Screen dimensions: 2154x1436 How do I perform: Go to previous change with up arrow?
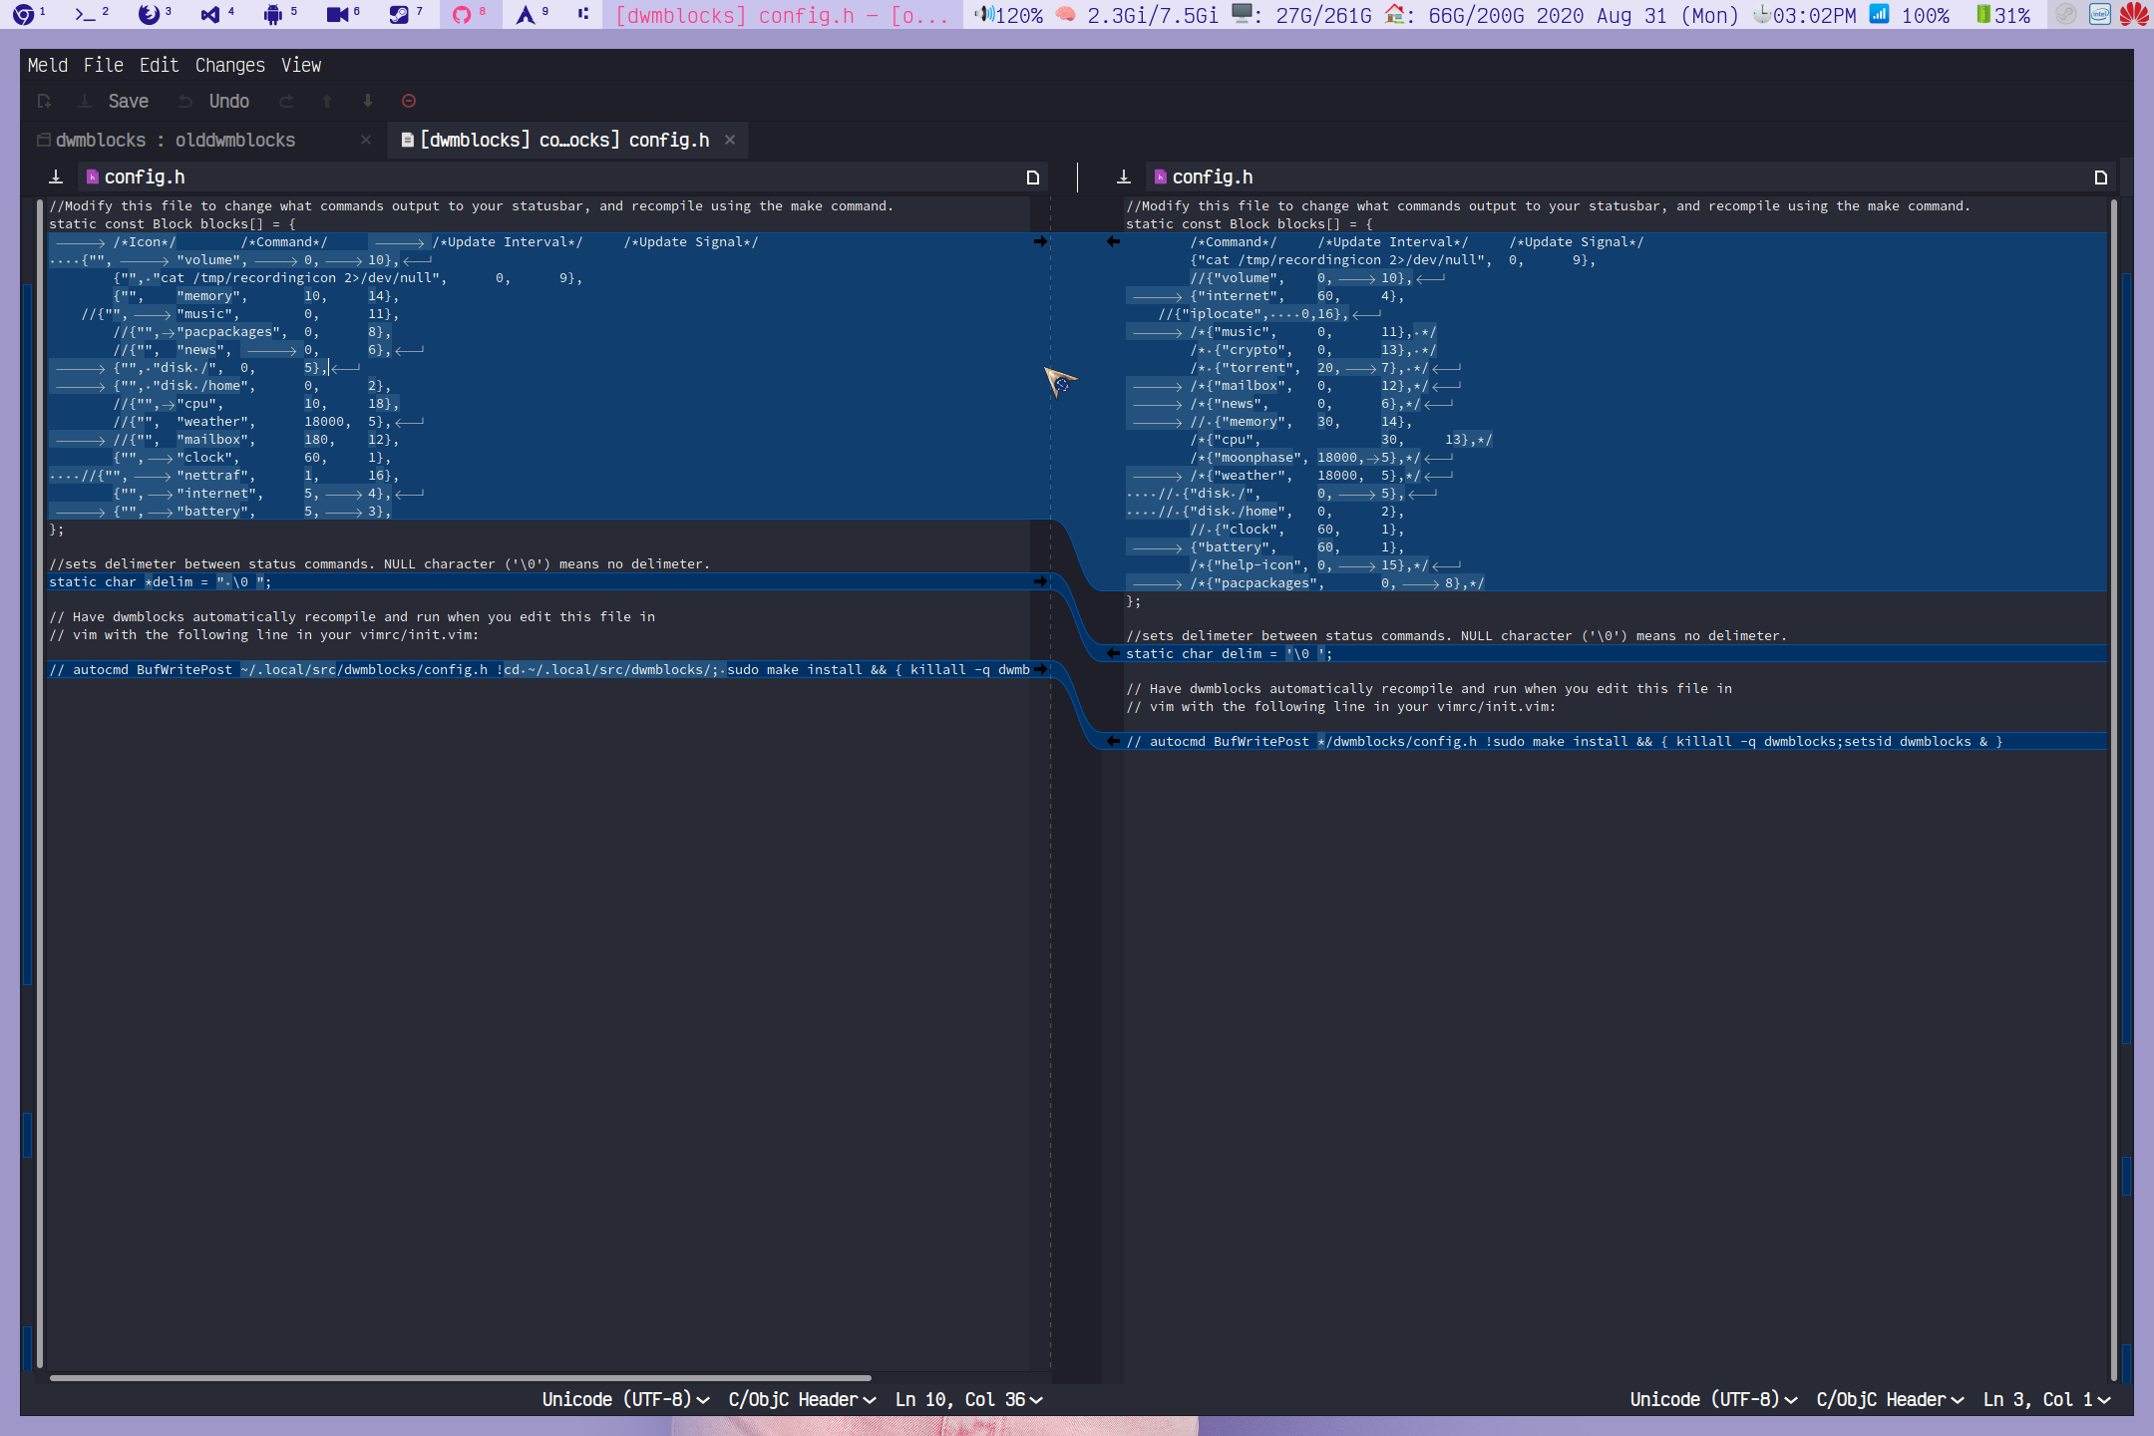click(327, 101)
